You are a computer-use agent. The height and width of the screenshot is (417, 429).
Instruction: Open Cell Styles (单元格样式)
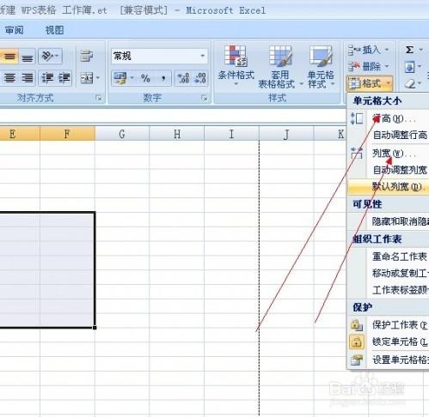(321, 67)
